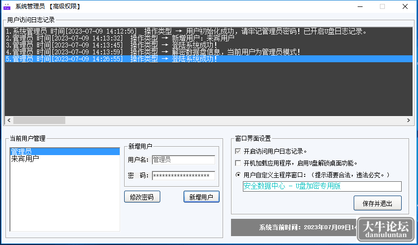Select log entry 4 解密数据盘信息
This screenshot has width=418, height=245.
[208, 52]
